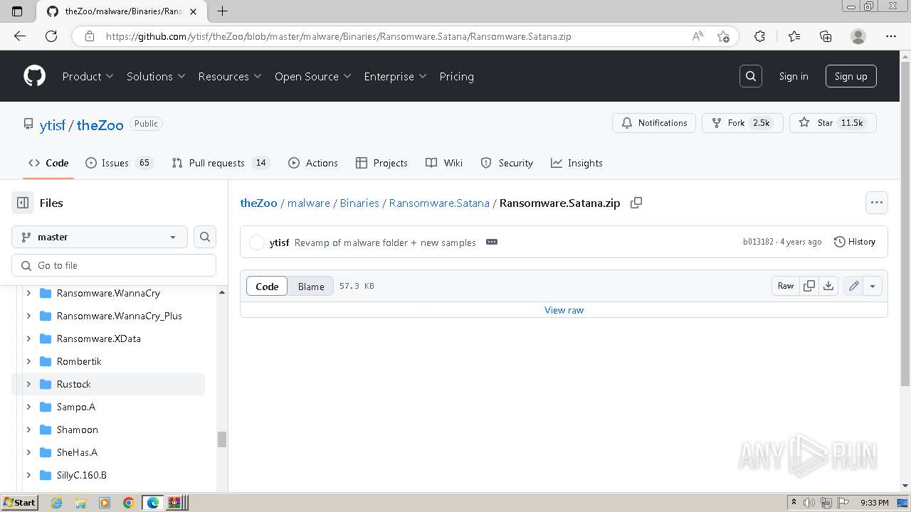Open the file History link
This screenshot has width=911, height=512.
click(x=855, y=242)
